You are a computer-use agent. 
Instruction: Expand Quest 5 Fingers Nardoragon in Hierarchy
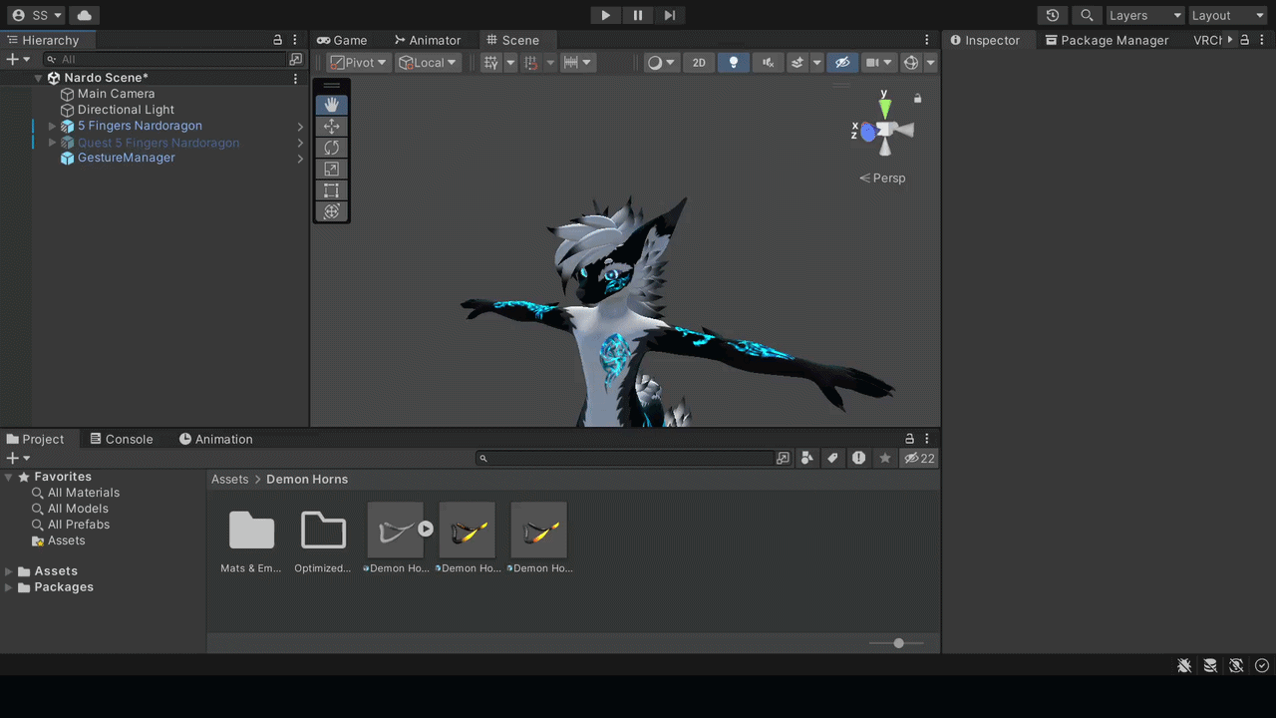click(x=53, y=143)
